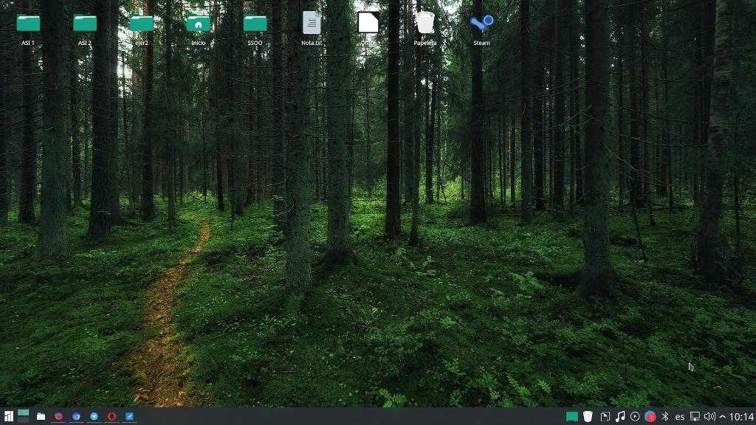Launch the Office desktop shortcut
The image size is (756, 425).
[368, 24]
